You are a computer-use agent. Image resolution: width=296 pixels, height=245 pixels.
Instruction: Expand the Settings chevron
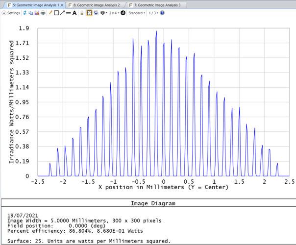coord(4,13)
